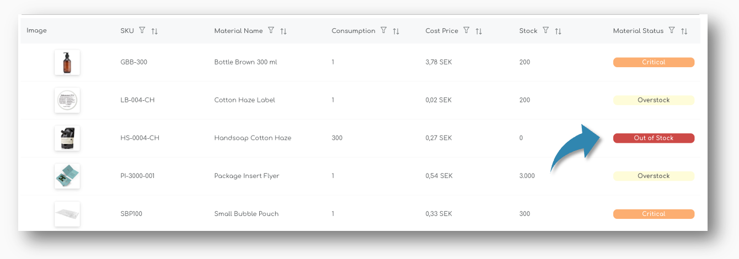Sort by Cost Price

[x=479, y=31]
